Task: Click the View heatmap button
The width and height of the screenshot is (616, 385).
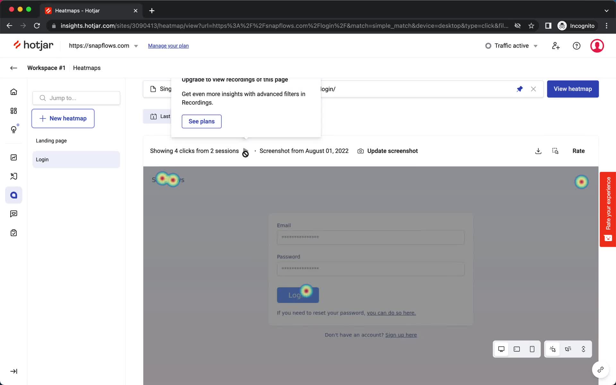Action: click(x=573, y=89)
